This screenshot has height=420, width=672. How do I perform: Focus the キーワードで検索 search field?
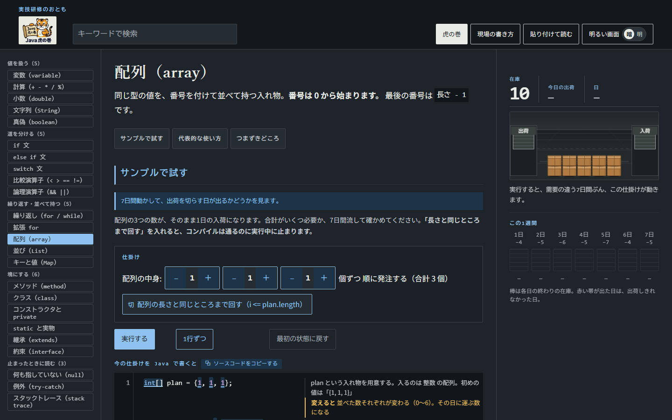pos(155,34)
